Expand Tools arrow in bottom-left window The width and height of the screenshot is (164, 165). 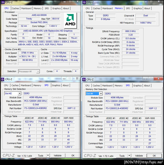pos(48,155)
